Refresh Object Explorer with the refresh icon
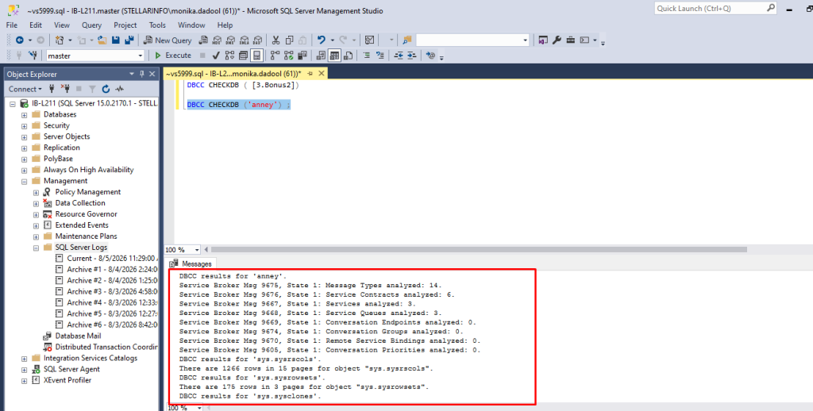The height and width of the screenshot is (411, 813). (106, 89)
